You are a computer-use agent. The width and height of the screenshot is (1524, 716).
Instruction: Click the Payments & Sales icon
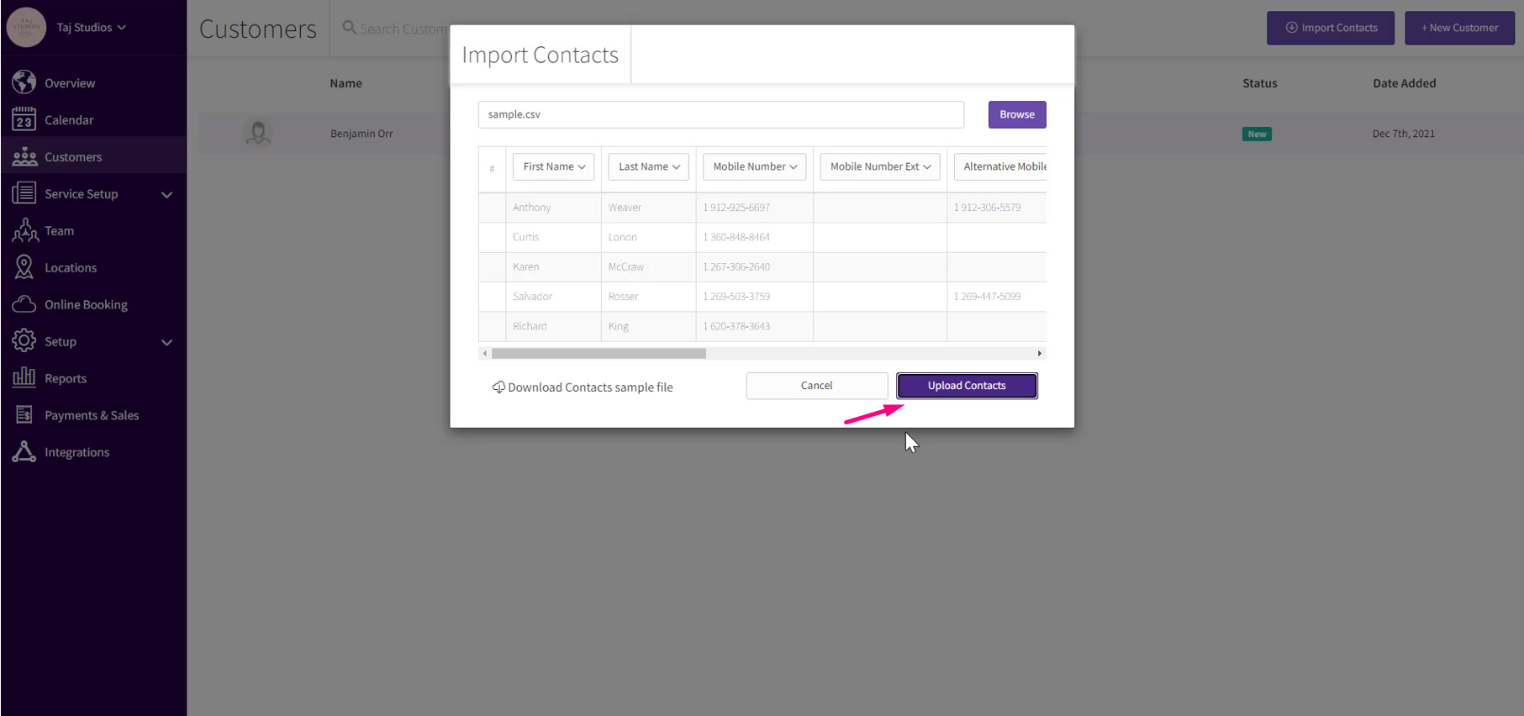coord(24,414)
